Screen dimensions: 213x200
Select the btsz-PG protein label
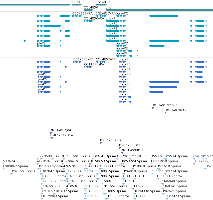125,64
